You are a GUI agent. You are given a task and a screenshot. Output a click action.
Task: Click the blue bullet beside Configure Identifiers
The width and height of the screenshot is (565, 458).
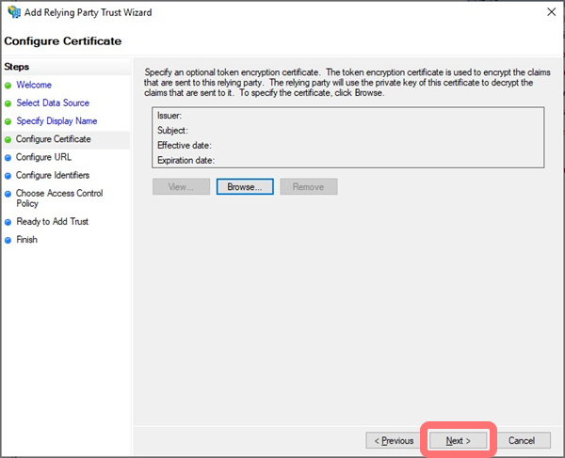point(8,176)
